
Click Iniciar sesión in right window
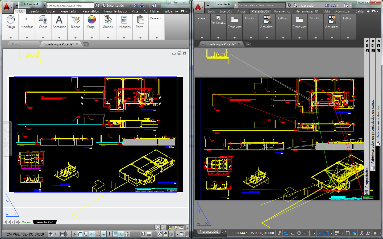tap(307, 6)
